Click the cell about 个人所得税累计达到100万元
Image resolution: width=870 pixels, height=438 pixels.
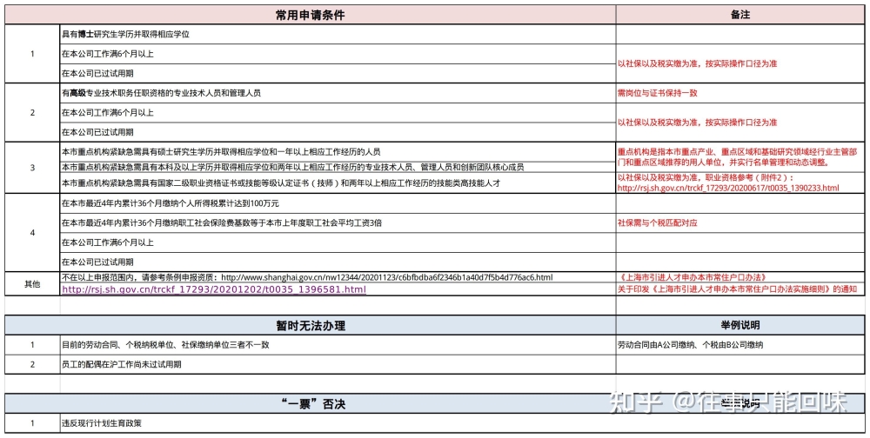coord(338,203)
